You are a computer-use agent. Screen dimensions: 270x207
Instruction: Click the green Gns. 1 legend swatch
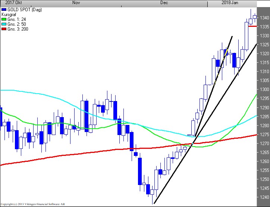coord(4,19)
